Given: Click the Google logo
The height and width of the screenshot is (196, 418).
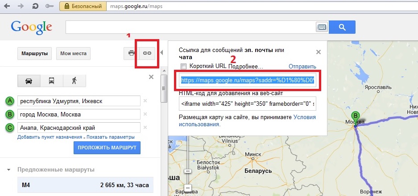Looking at the screenshot, I should pos(32,27).
